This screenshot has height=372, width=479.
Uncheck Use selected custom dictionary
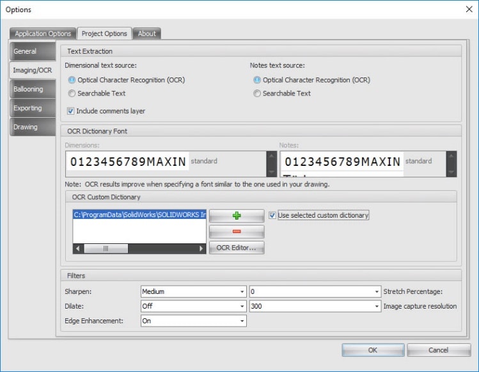(x=272, y=215)
